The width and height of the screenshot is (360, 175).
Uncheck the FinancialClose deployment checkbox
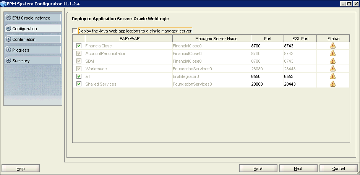point(79,46)
